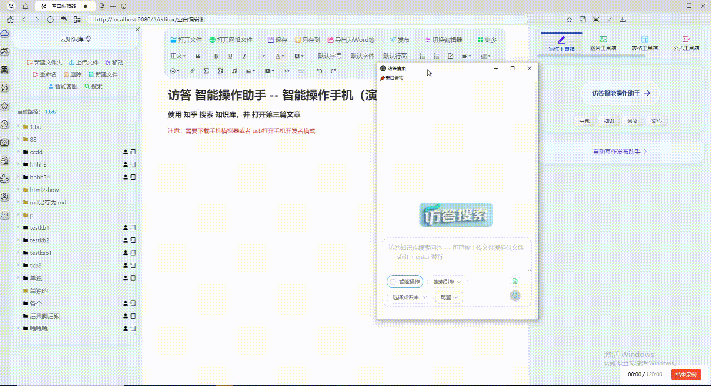
Task: Open the 搜索引擎 dropdown
Action: tap(447, 282)
